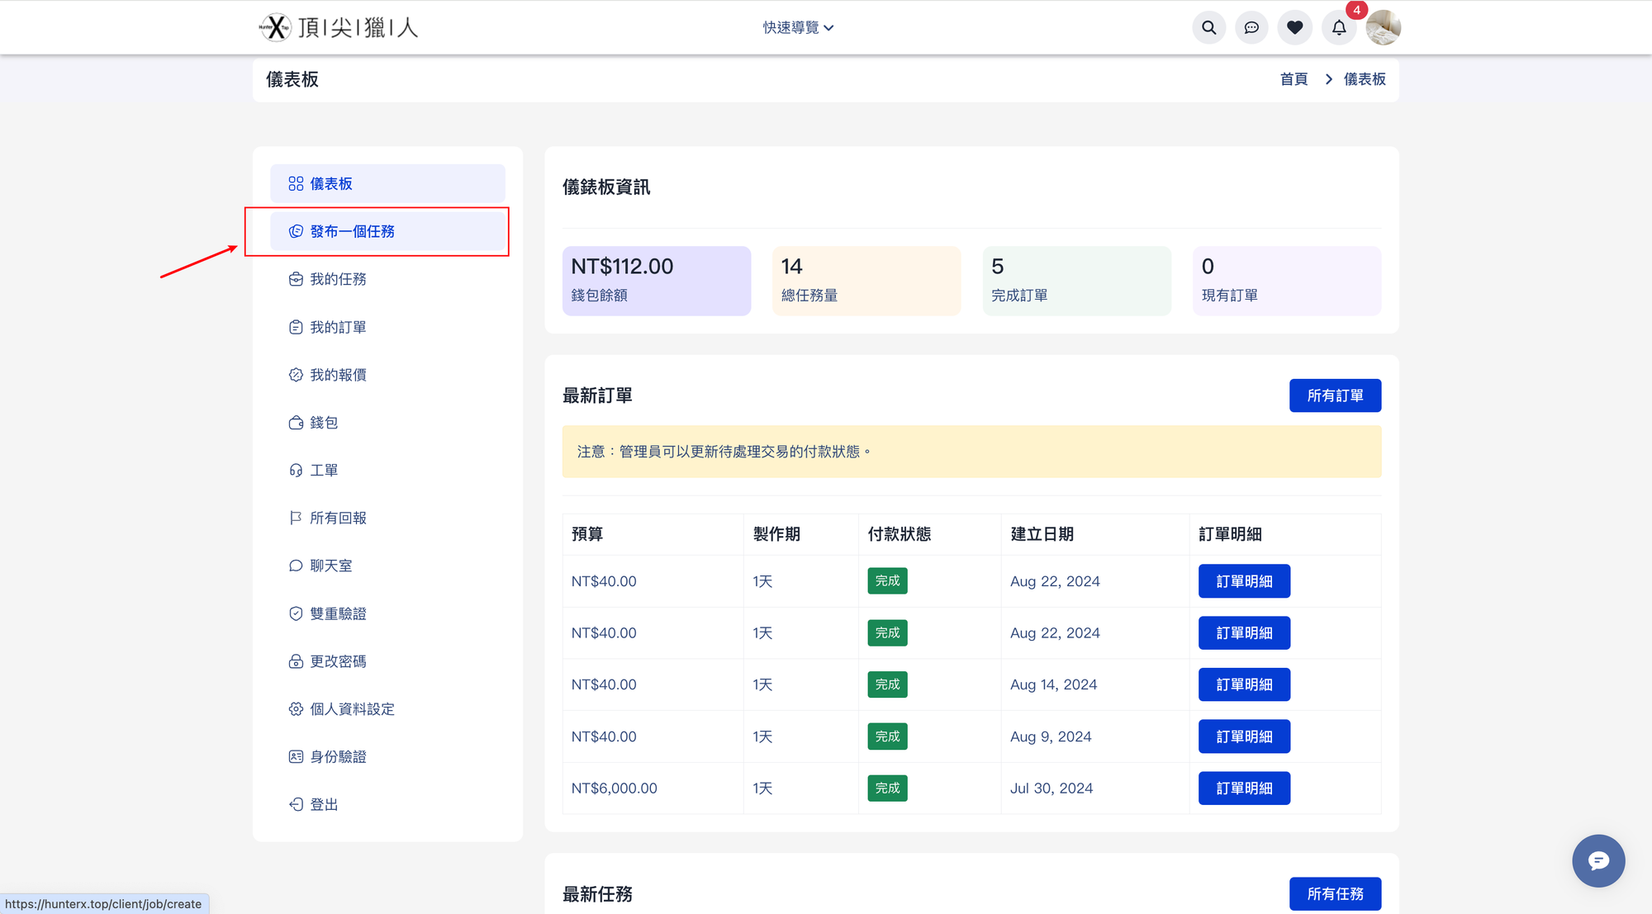Viewport: 1652px width, 914px height.
Task: Go to 錢包 in sidebar
Action: pos(323,423)
